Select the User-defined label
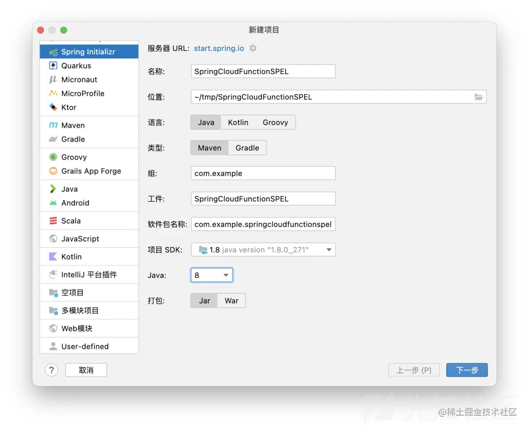Screen dimensions: 529x429 85,346
